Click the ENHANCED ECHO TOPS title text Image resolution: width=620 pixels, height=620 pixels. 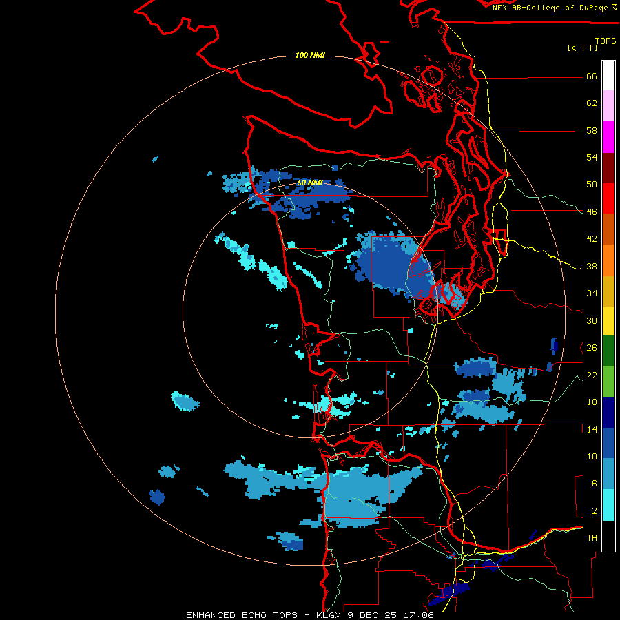tap(242, 615)
